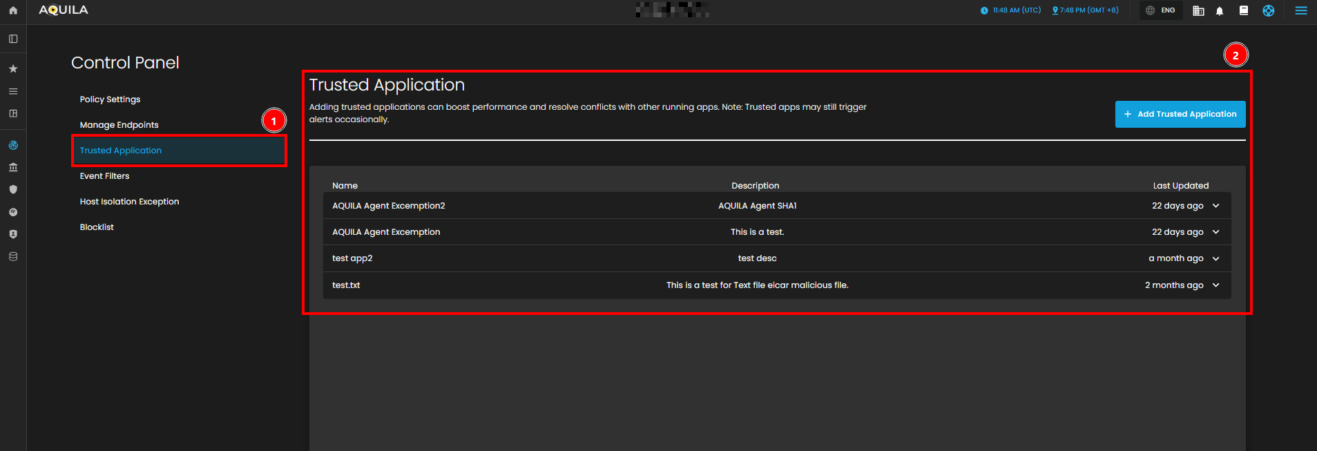Viewport: 1317px width, 451px height.
Task: Open the book documentation icon
Action: 1244,10
